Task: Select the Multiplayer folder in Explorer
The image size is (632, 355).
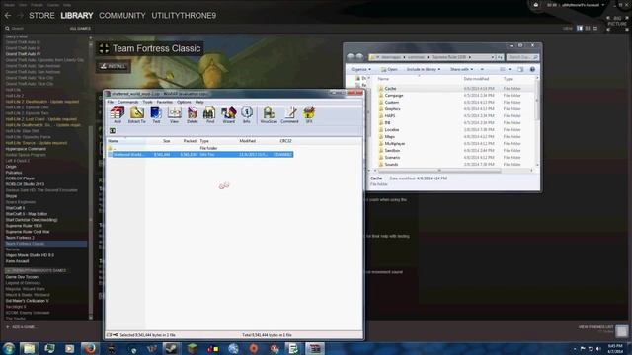Action: pyautogui.click(x=395, y=144)
